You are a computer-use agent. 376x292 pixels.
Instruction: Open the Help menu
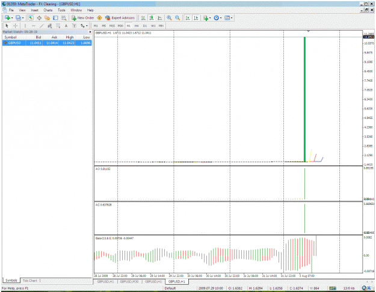90,10
